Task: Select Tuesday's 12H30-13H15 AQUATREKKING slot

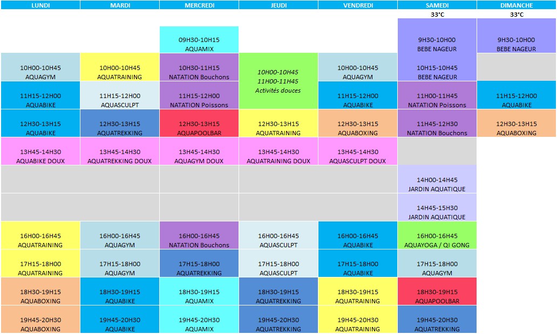Action: tap(119, 125)
